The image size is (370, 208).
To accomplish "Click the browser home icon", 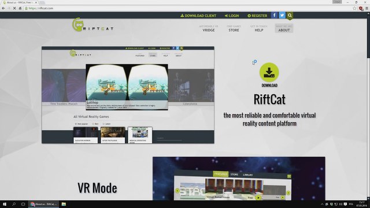I will click(20, 8).
